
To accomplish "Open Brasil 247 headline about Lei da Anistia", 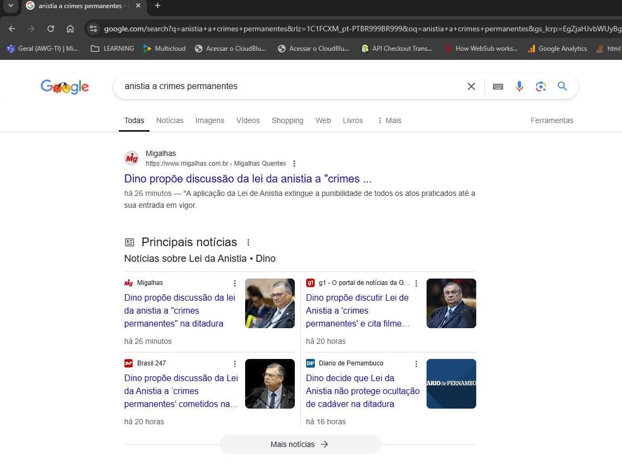I will 181,391.
